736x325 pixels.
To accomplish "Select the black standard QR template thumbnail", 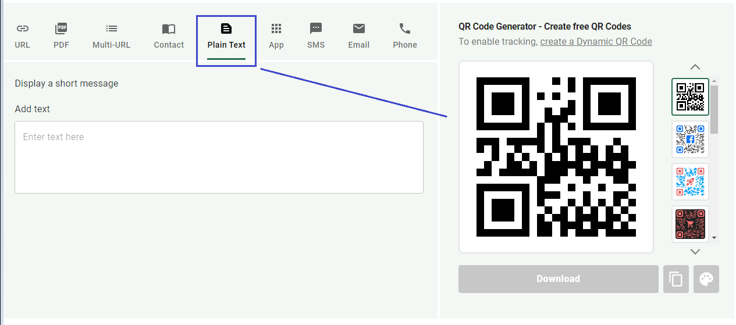I will pyautogui.click(x=690, y=97).
